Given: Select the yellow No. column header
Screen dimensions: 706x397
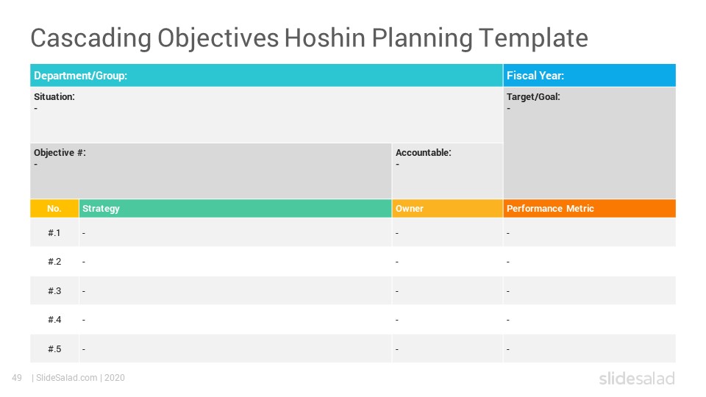Looking at the screenshot, I should pyautogui.click(x=54, y=208).
